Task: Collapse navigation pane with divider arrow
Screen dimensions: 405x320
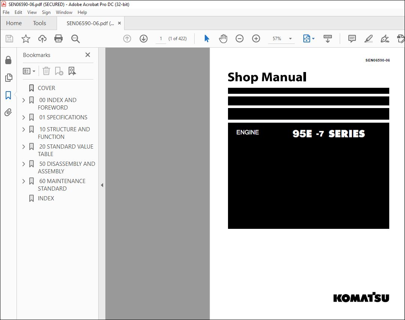Action: tap(102, 185)
